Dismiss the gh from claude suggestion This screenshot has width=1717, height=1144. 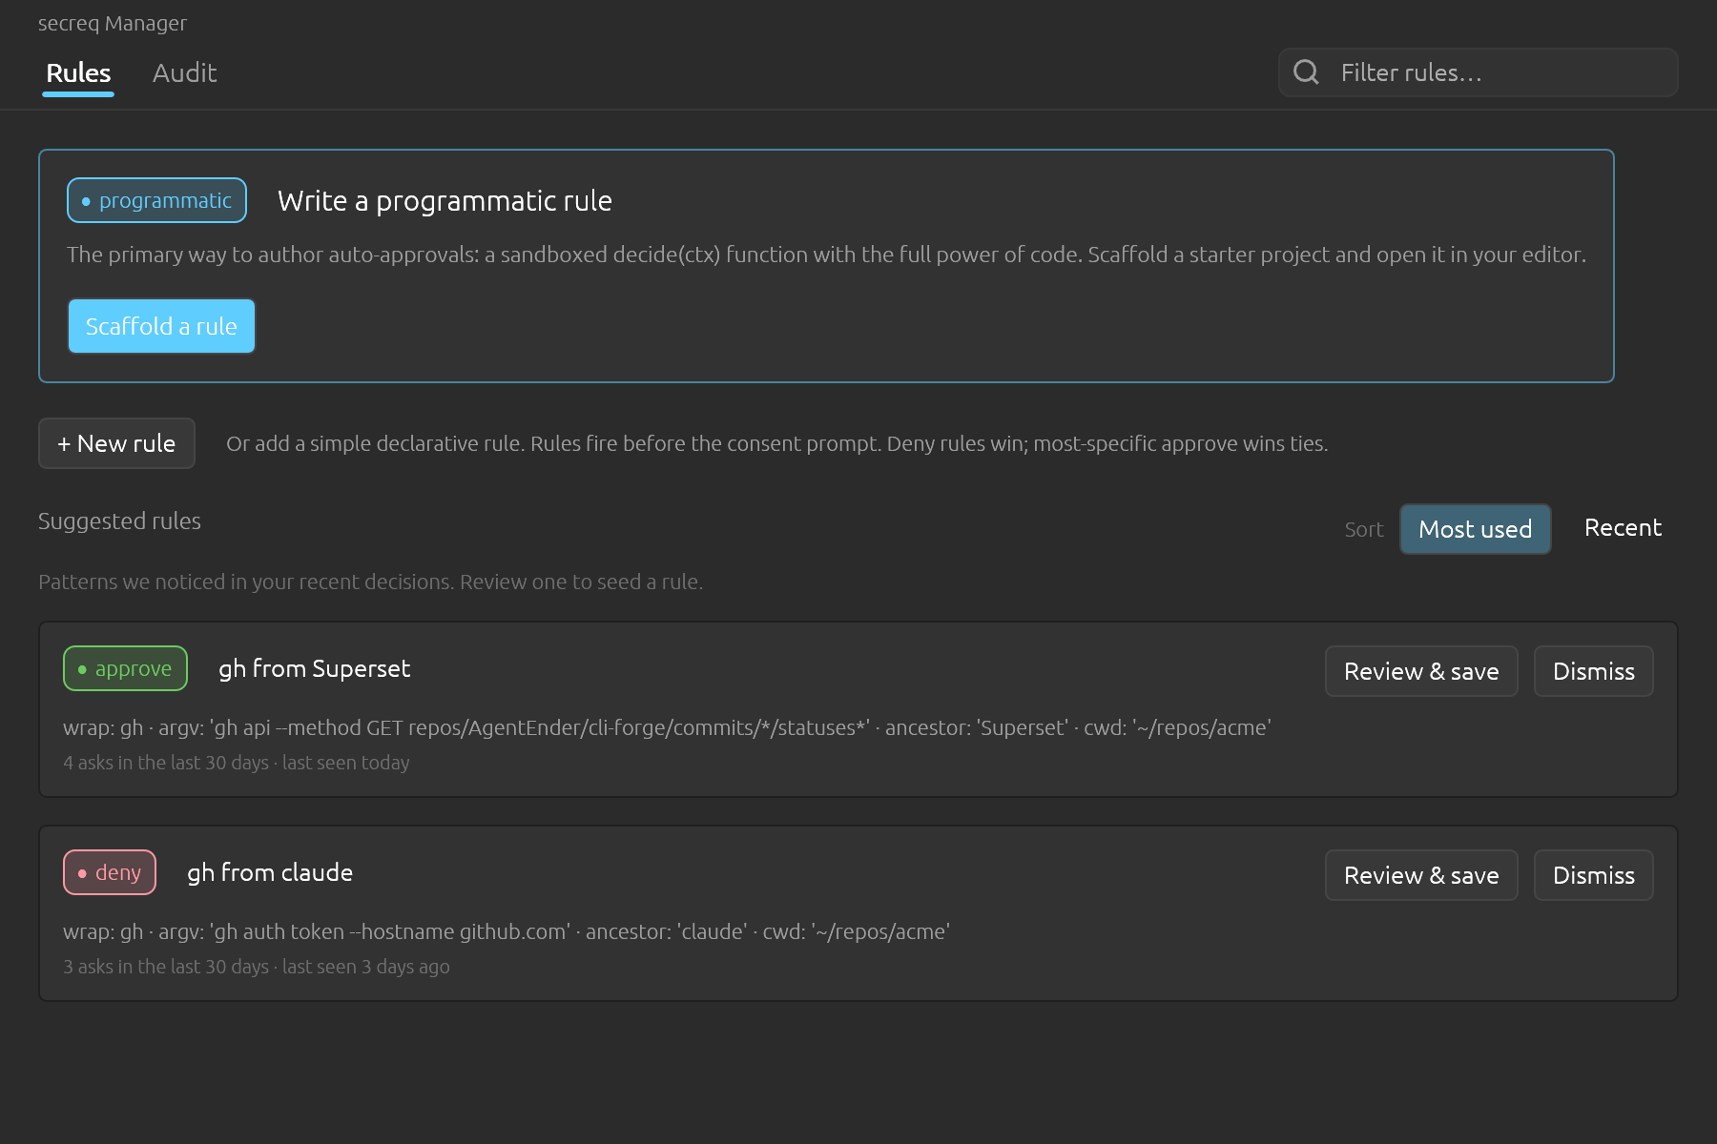click(x=1593, y=875)
